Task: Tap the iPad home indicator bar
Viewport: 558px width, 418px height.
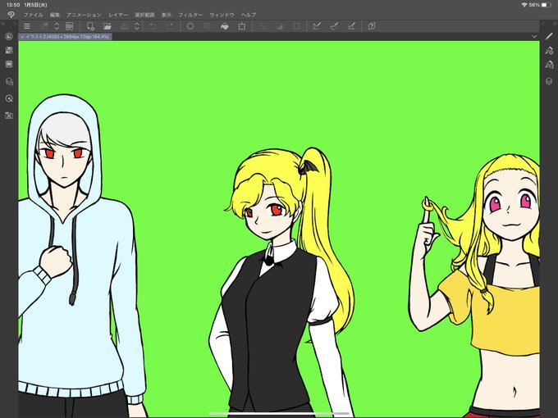Action: [x=279, y=414]
